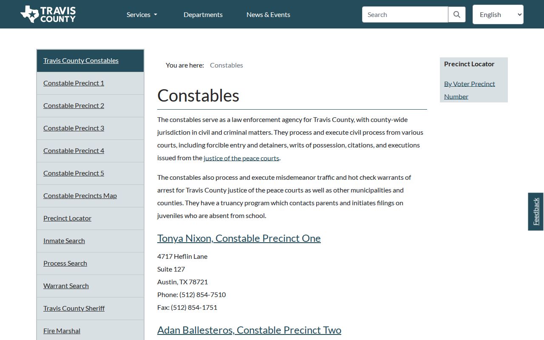
Task: Click the Precinct Locator box heading
Action: click(x=469, y=64)
